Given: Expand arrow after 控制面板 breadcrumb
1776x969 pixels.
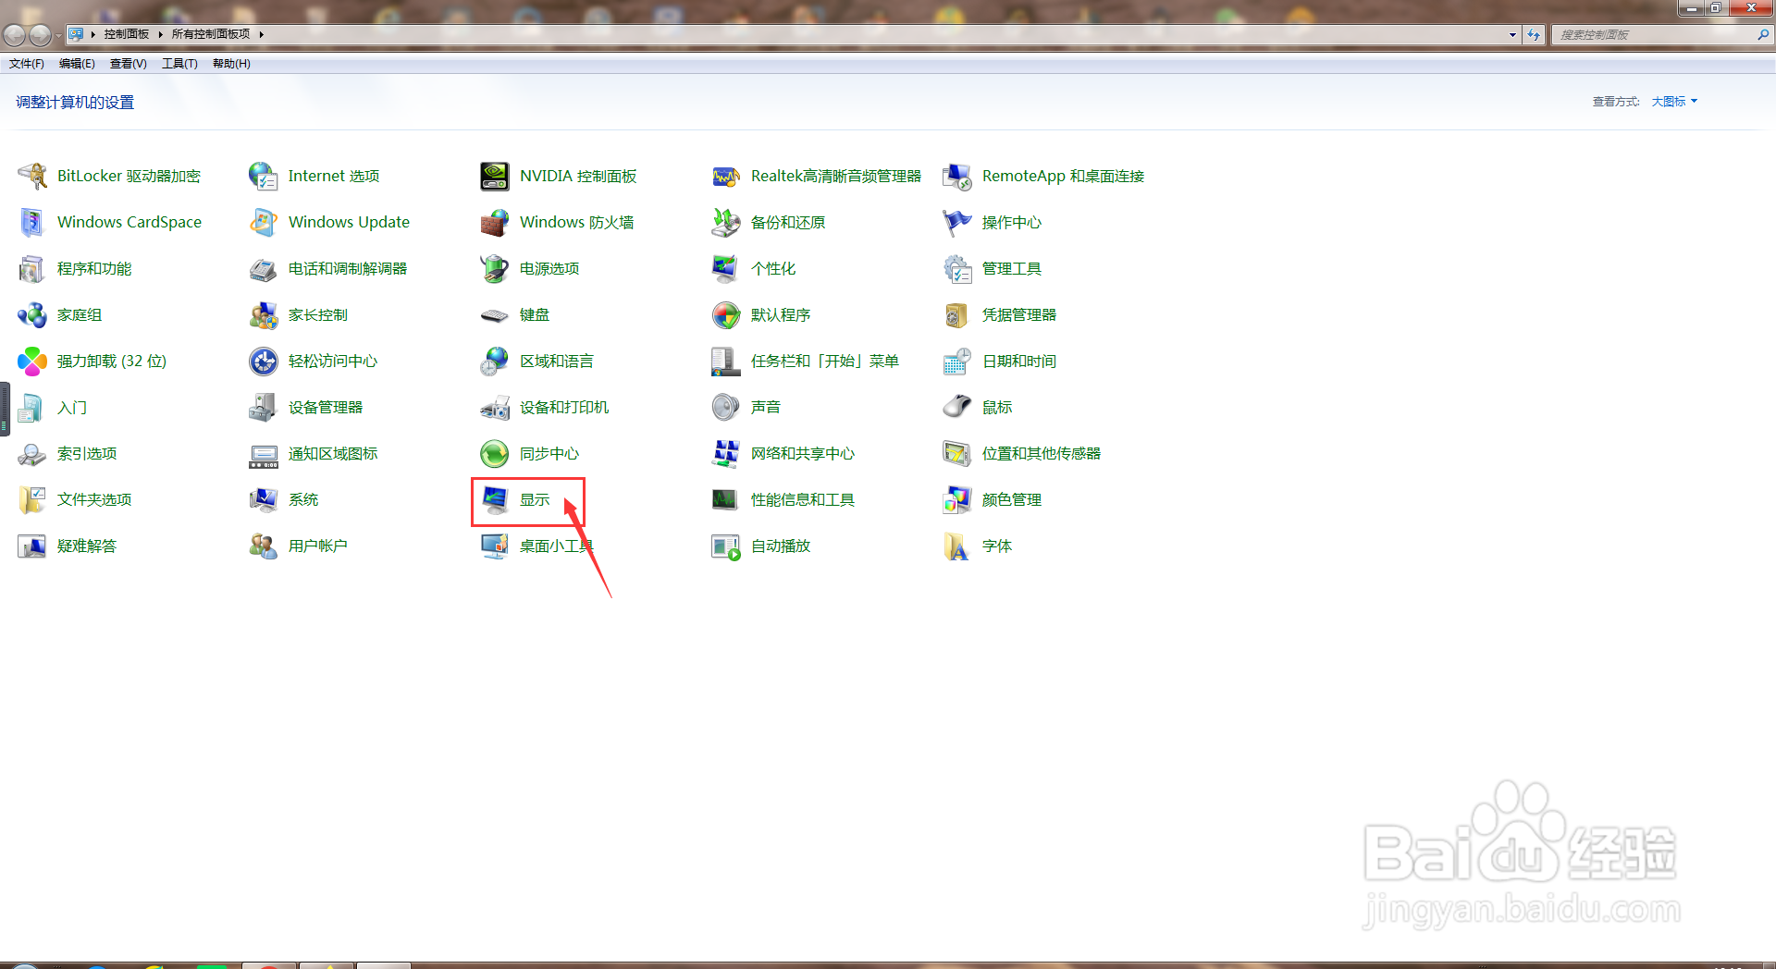Looking at the screenshot, I should pyautogui.click(x=160, y=34).
